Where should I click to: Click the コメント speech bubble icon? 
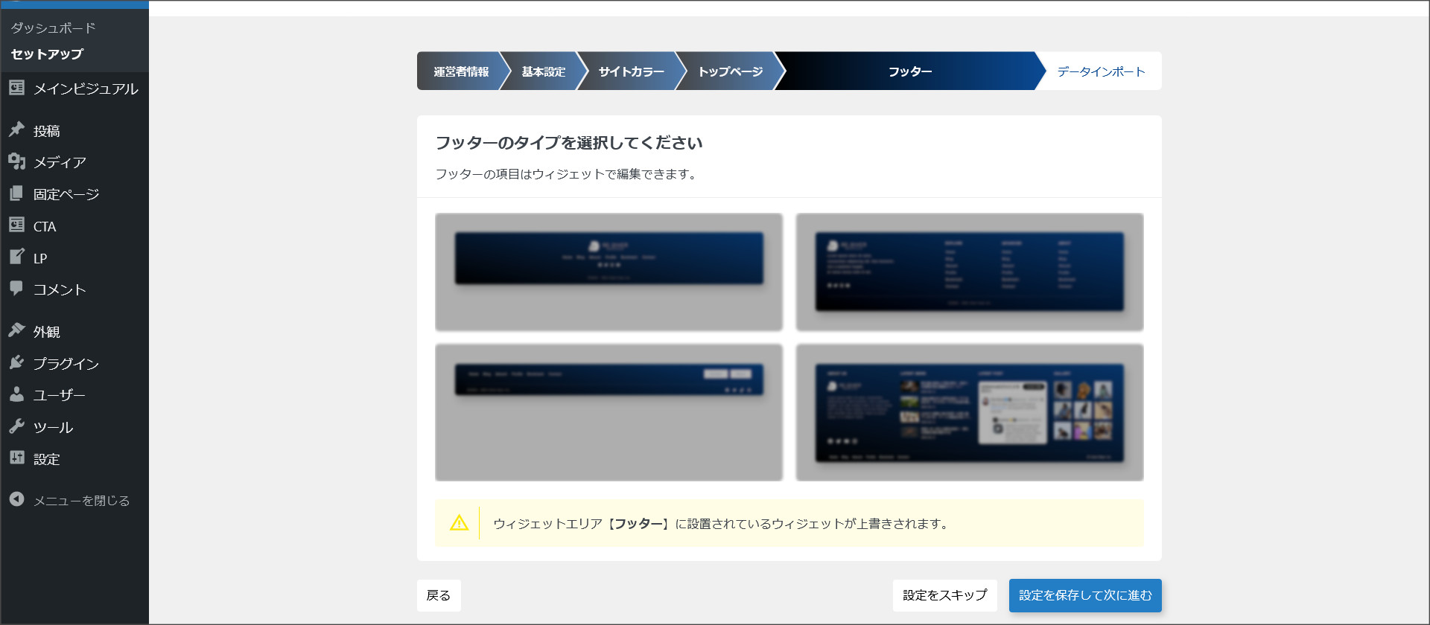[16, 289]
